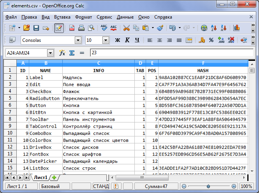Open the Формат menu
Screen dimensions: 259x193
(83, 17)
